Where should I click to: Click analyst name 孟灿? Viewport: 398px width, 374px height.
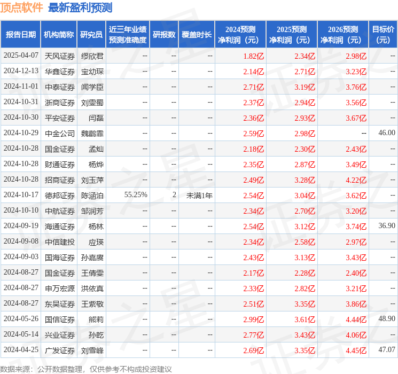(96, 149)
